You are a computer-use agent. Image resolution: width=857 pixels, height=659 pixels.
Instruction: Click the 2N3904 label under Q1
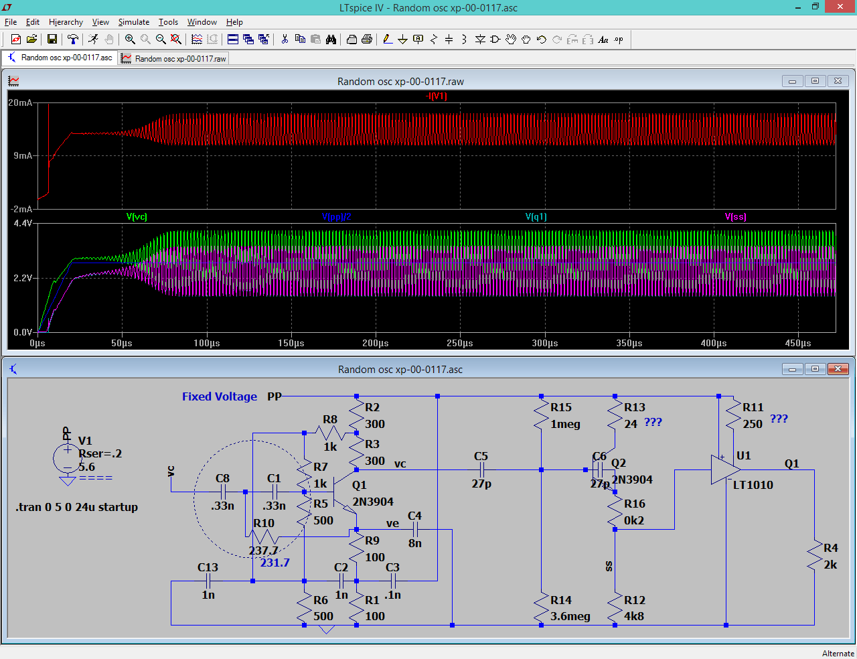(373, 502)
